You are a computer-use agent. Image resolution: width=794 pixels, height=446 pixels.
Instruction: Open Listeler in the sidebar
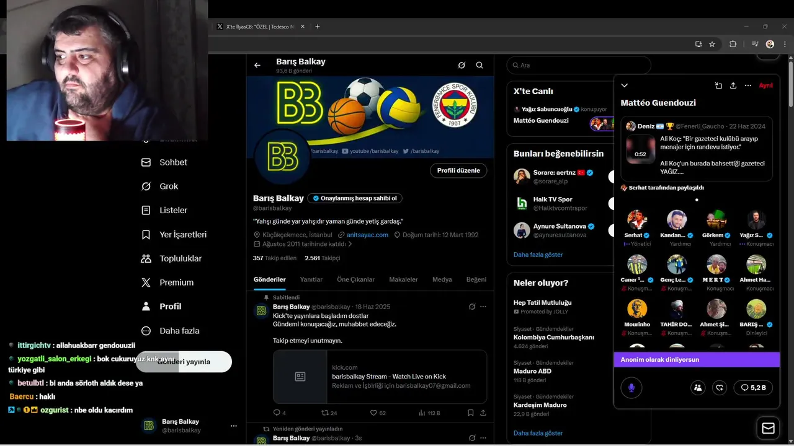(164, 210)
